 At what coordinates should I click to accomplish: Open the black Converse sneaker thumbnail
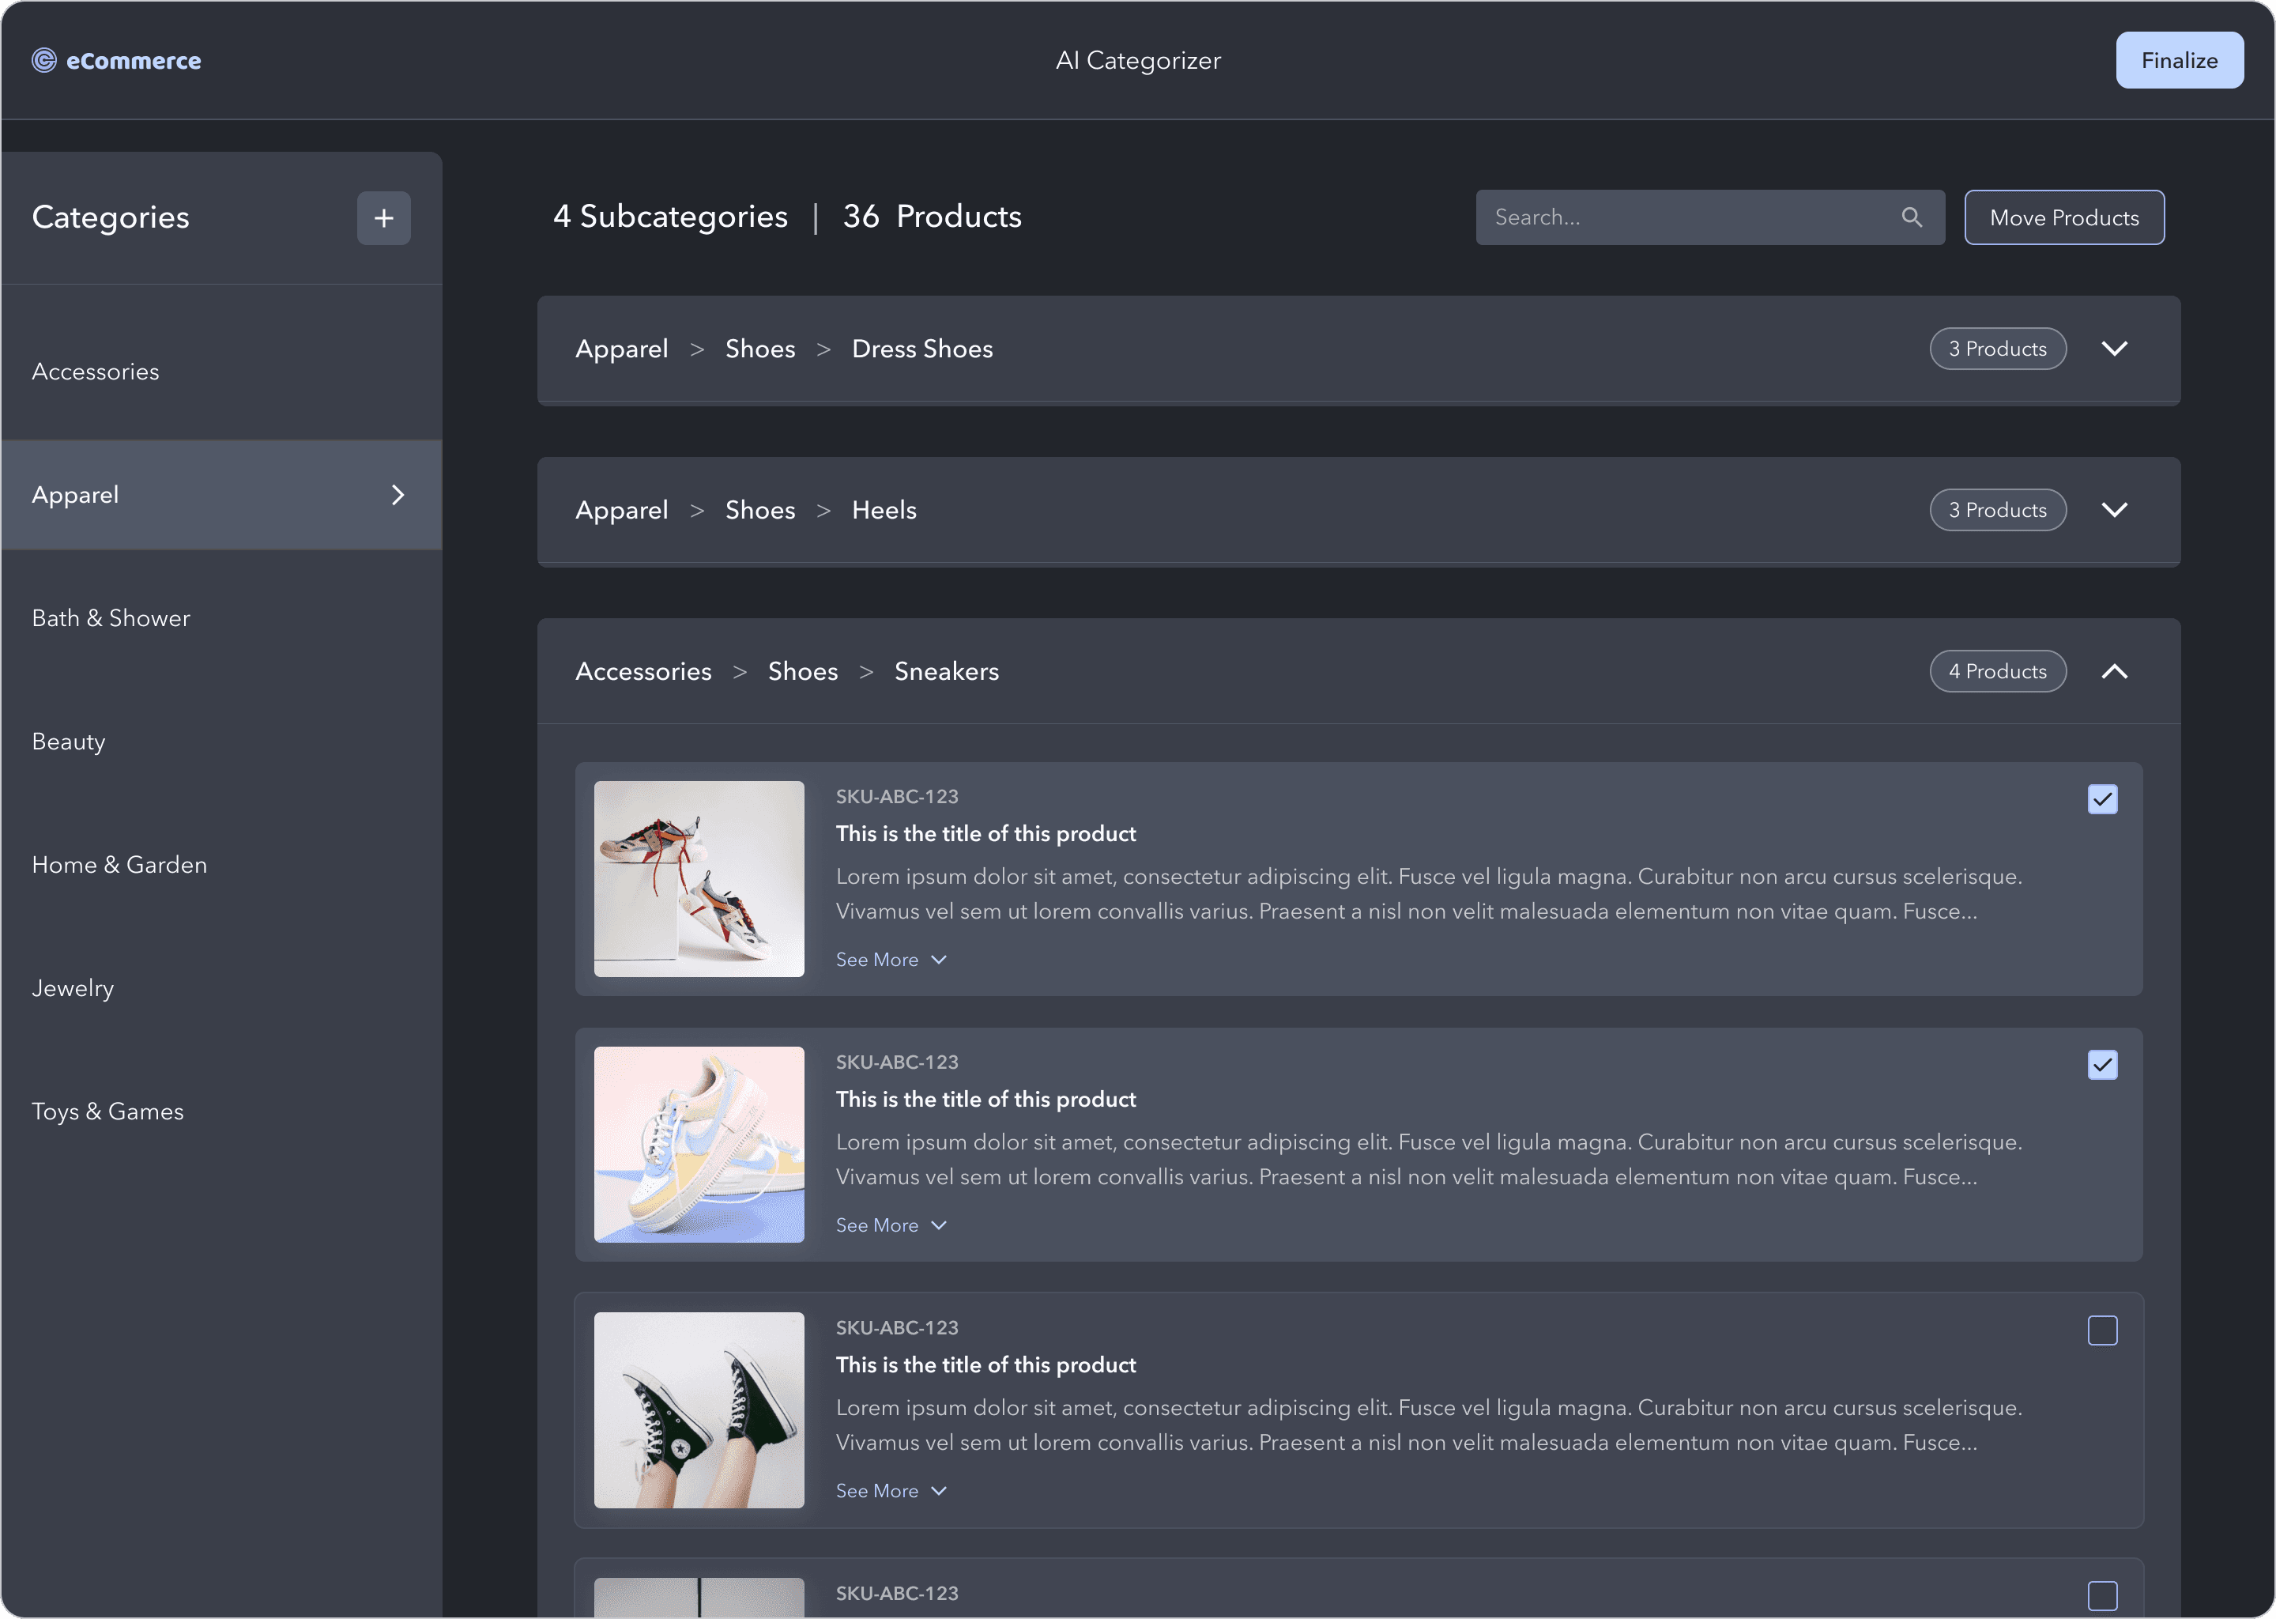pyautogui.click(x=699, y=1409)
